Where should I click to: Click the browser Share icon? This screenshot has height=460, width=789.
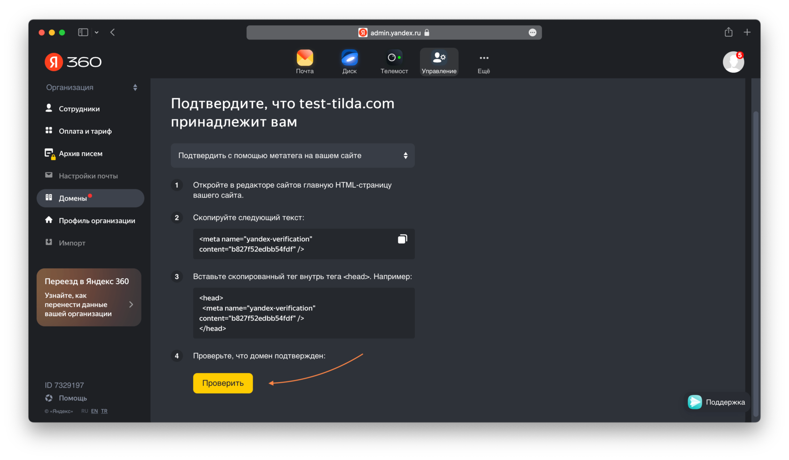(728, 32)
